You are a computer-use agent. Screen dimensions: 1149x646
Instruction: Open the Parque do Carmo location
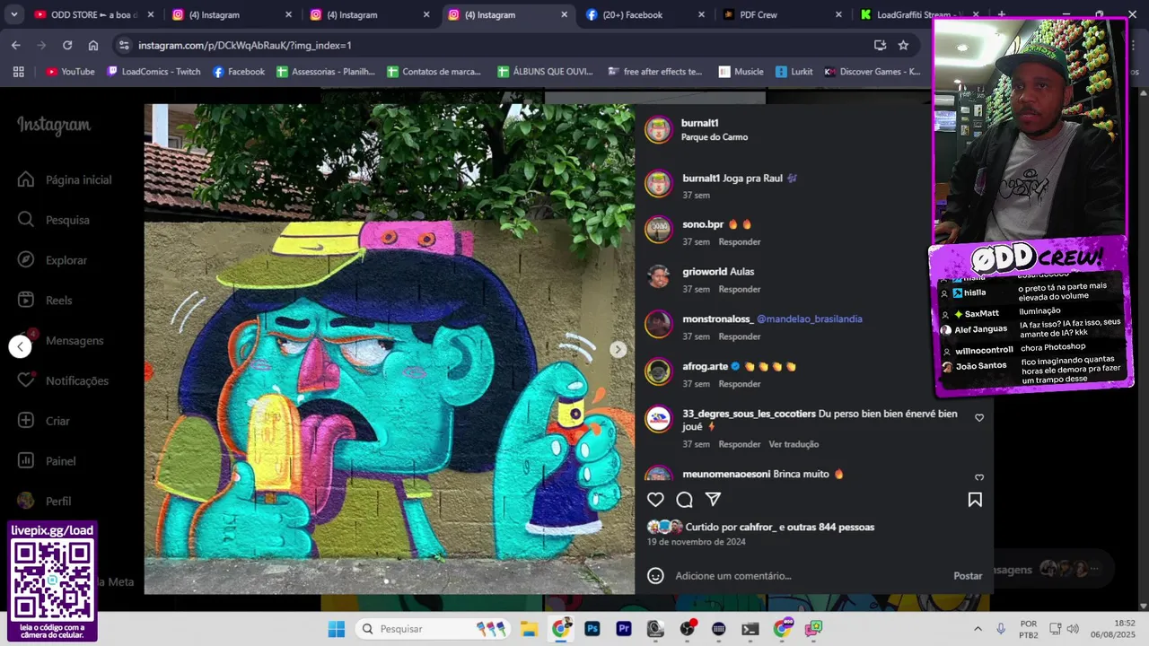coord(715,137)
